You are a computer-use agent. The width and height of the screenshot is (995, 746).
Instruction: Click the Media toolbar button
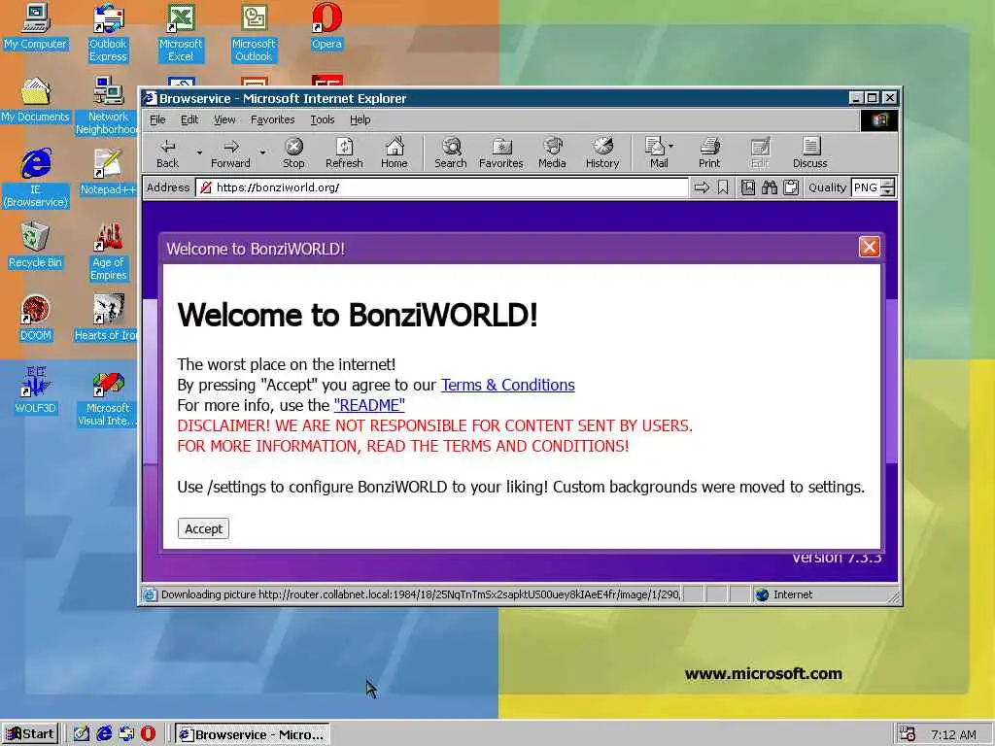click(x=552, y=153)
